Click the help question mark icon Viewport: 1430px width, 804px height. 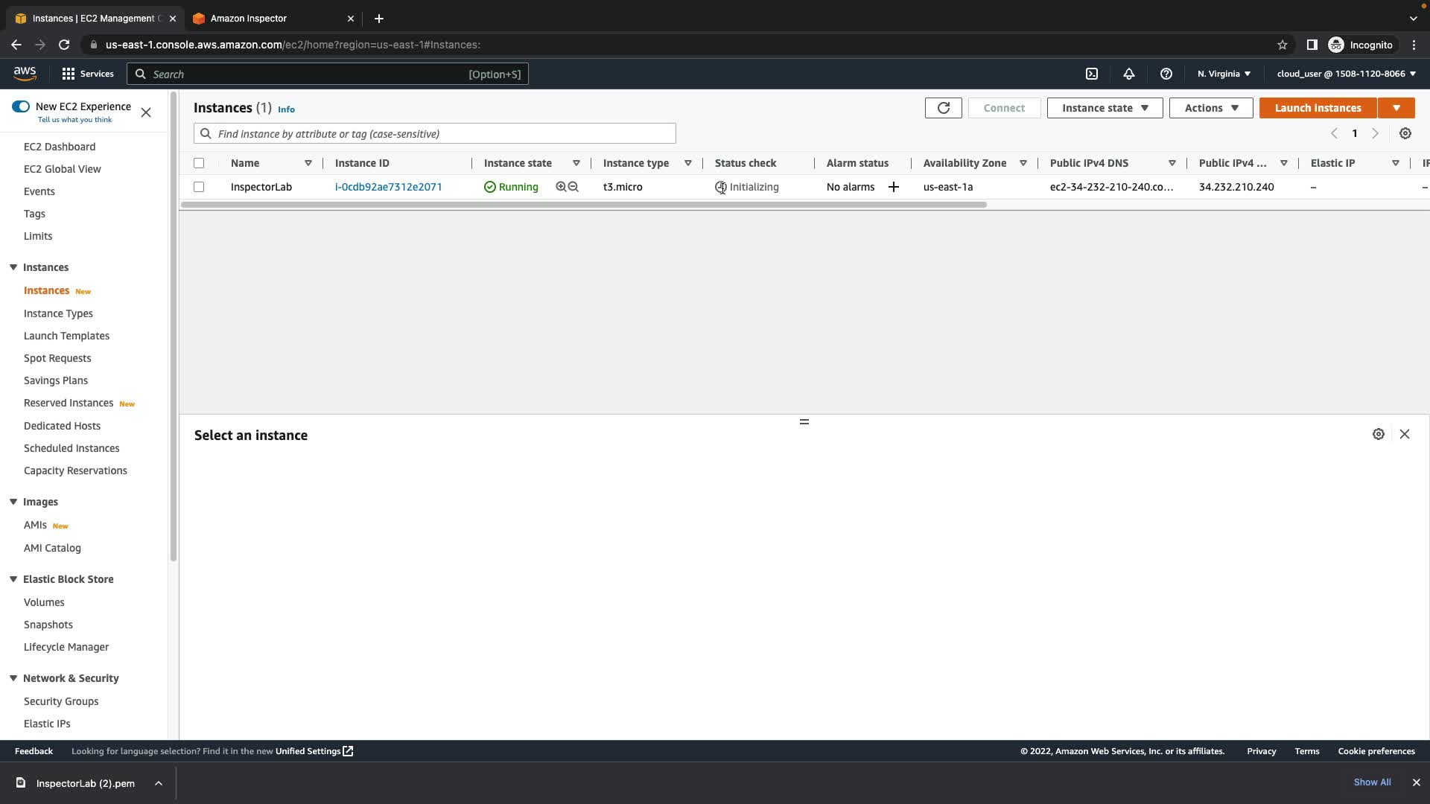(x=1166, y=74)
